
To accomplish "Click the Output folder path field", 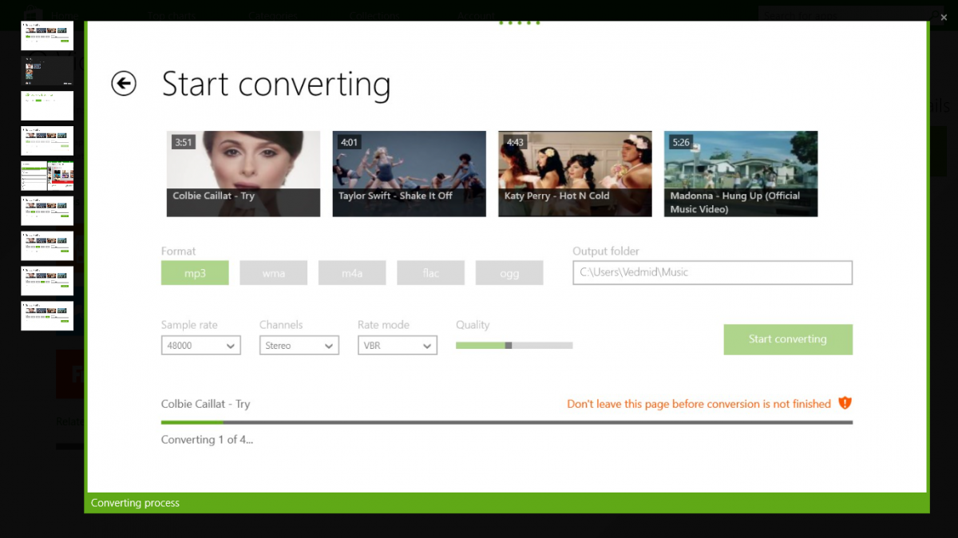I will coord(712,272).
